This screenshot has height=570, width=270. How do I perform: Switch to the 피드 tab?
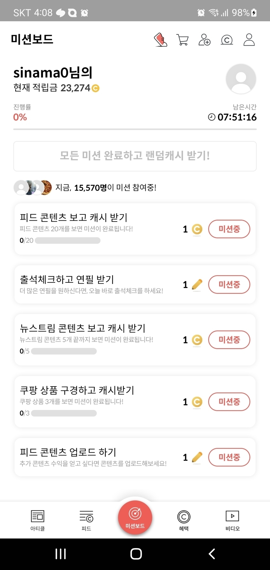(86, 520)
